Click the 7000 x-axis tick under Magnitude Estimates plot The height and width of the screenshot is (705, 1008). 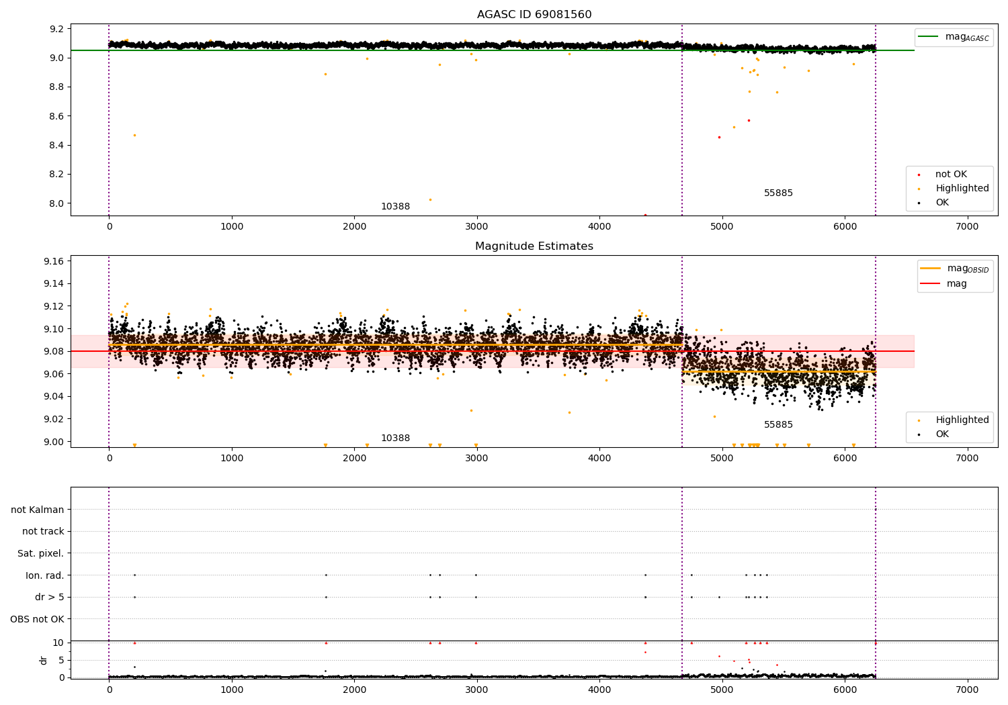(x=968, y=459)
